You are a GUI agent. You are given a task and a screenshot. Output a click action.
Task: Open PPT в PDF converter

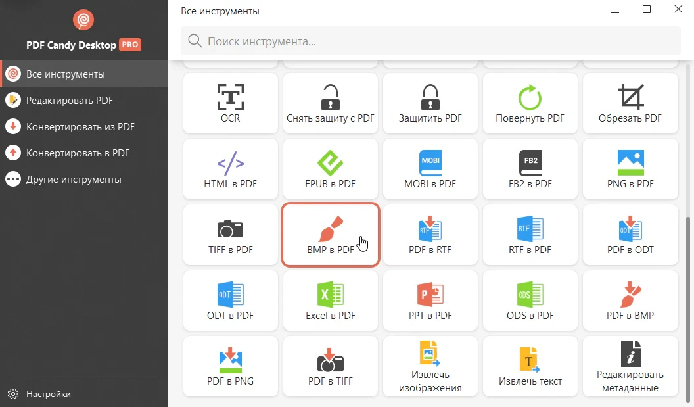tap(430, 300)
